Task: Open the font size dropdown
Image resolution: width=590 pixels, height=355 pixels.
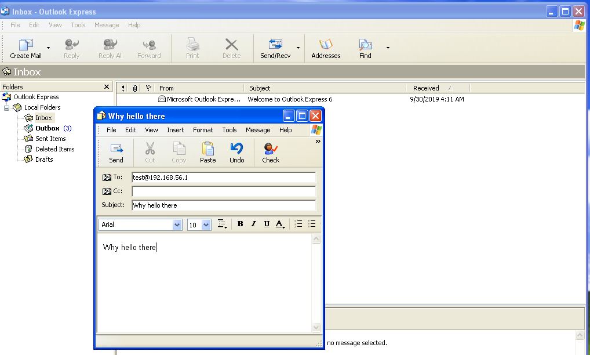Action: coord(206,224)
